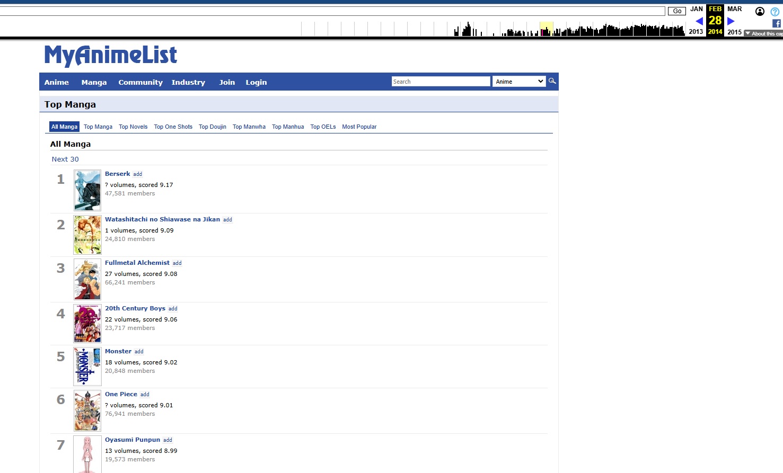This screenshot has width=783, height=473.
Task: Switch to the Top Doujin tab
Action: pyautogui.click(x=213, y=127)
